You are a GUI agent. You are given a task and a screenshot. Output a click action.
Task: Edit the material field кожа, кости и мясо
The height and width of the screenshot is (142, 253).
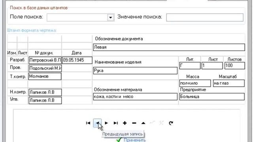tap(135, 97)
